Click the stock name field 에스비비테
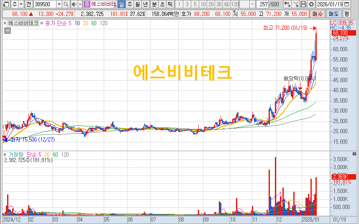The width and height of the screenshot is (359, 224). pos(103,4)
